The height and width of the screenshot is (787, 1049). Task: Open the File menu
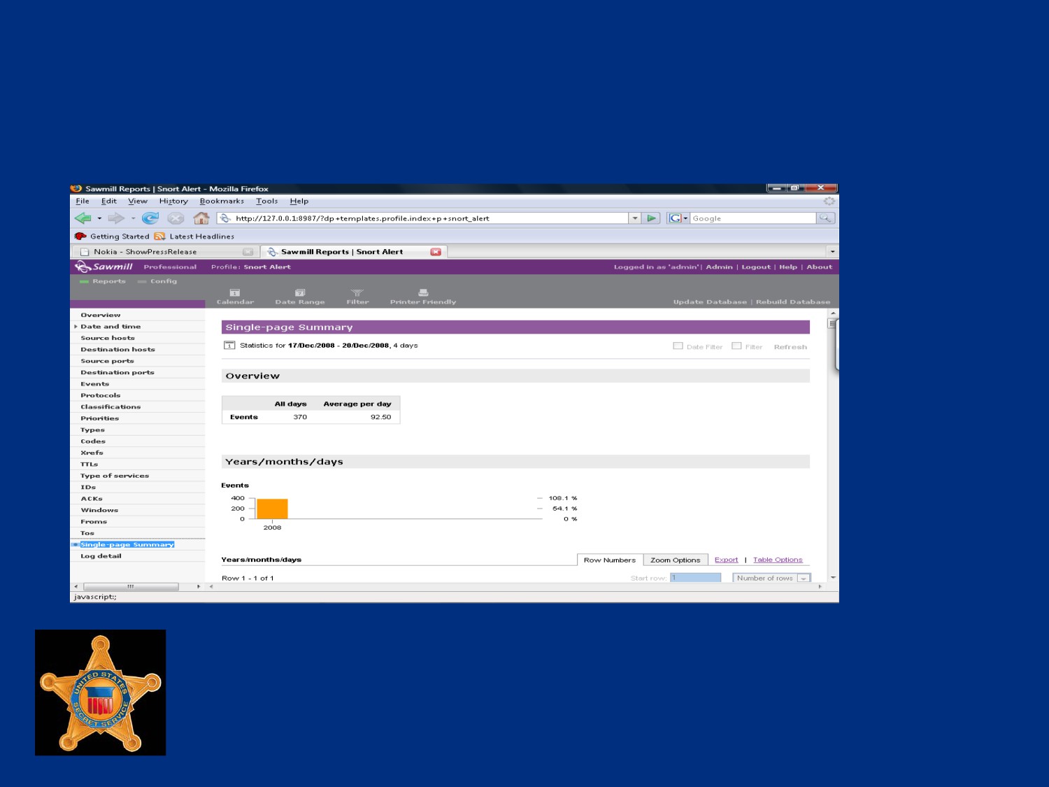pos(83,201)
